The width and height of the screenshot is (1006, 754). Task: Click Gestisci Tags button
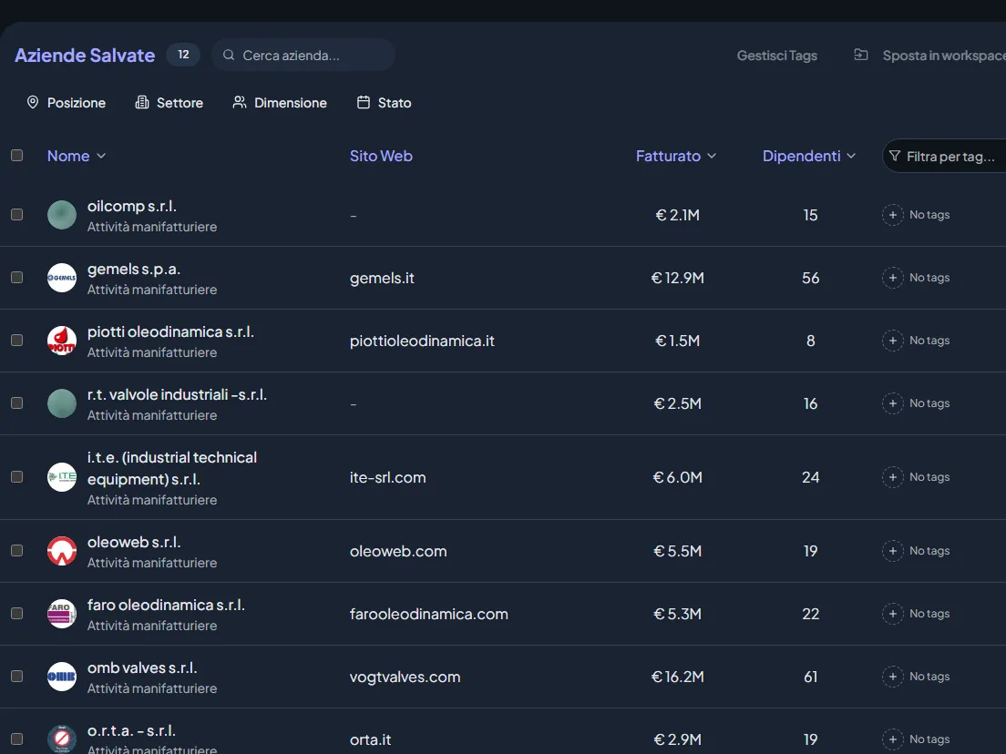(777, 56)
